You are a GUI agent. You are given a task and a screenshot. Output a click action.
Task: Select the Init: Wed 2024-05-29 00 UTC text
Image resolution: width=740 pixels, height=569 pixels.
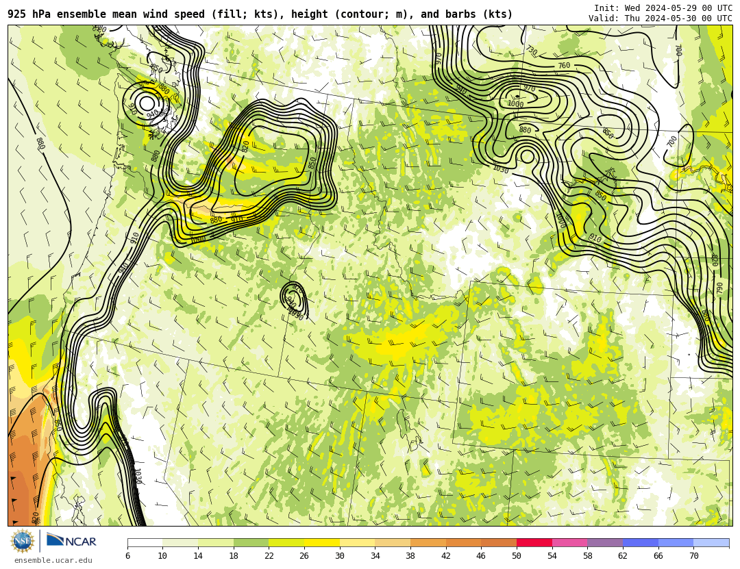click(663, 8)
